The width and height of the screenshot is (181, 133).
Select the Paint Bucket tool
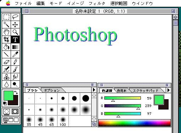pyautogui.click(x=6, y=47)
